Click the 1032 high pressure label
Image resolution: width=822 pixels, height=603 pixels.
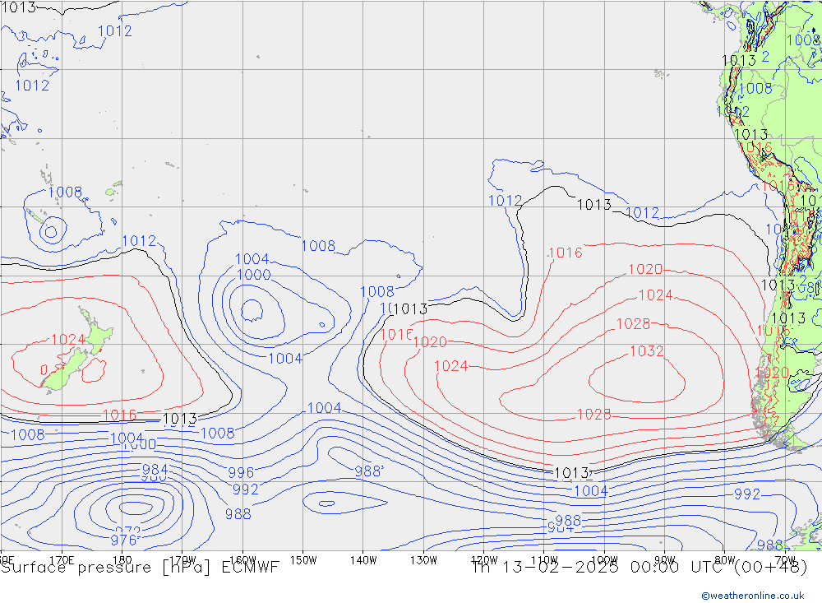pyautogui.click(x=646, y=351)
